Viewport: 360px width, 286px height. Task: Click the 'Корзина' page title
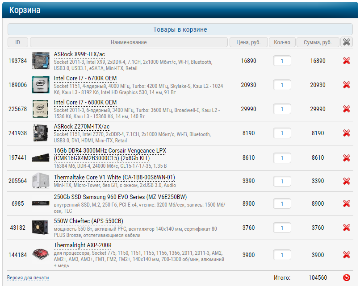pyautogui.click(x=25, y=10)
